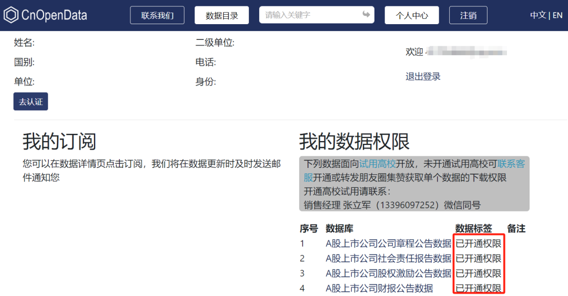Click the 数据标签 column header
The image size is (568, 296).
tap(473, 229)
